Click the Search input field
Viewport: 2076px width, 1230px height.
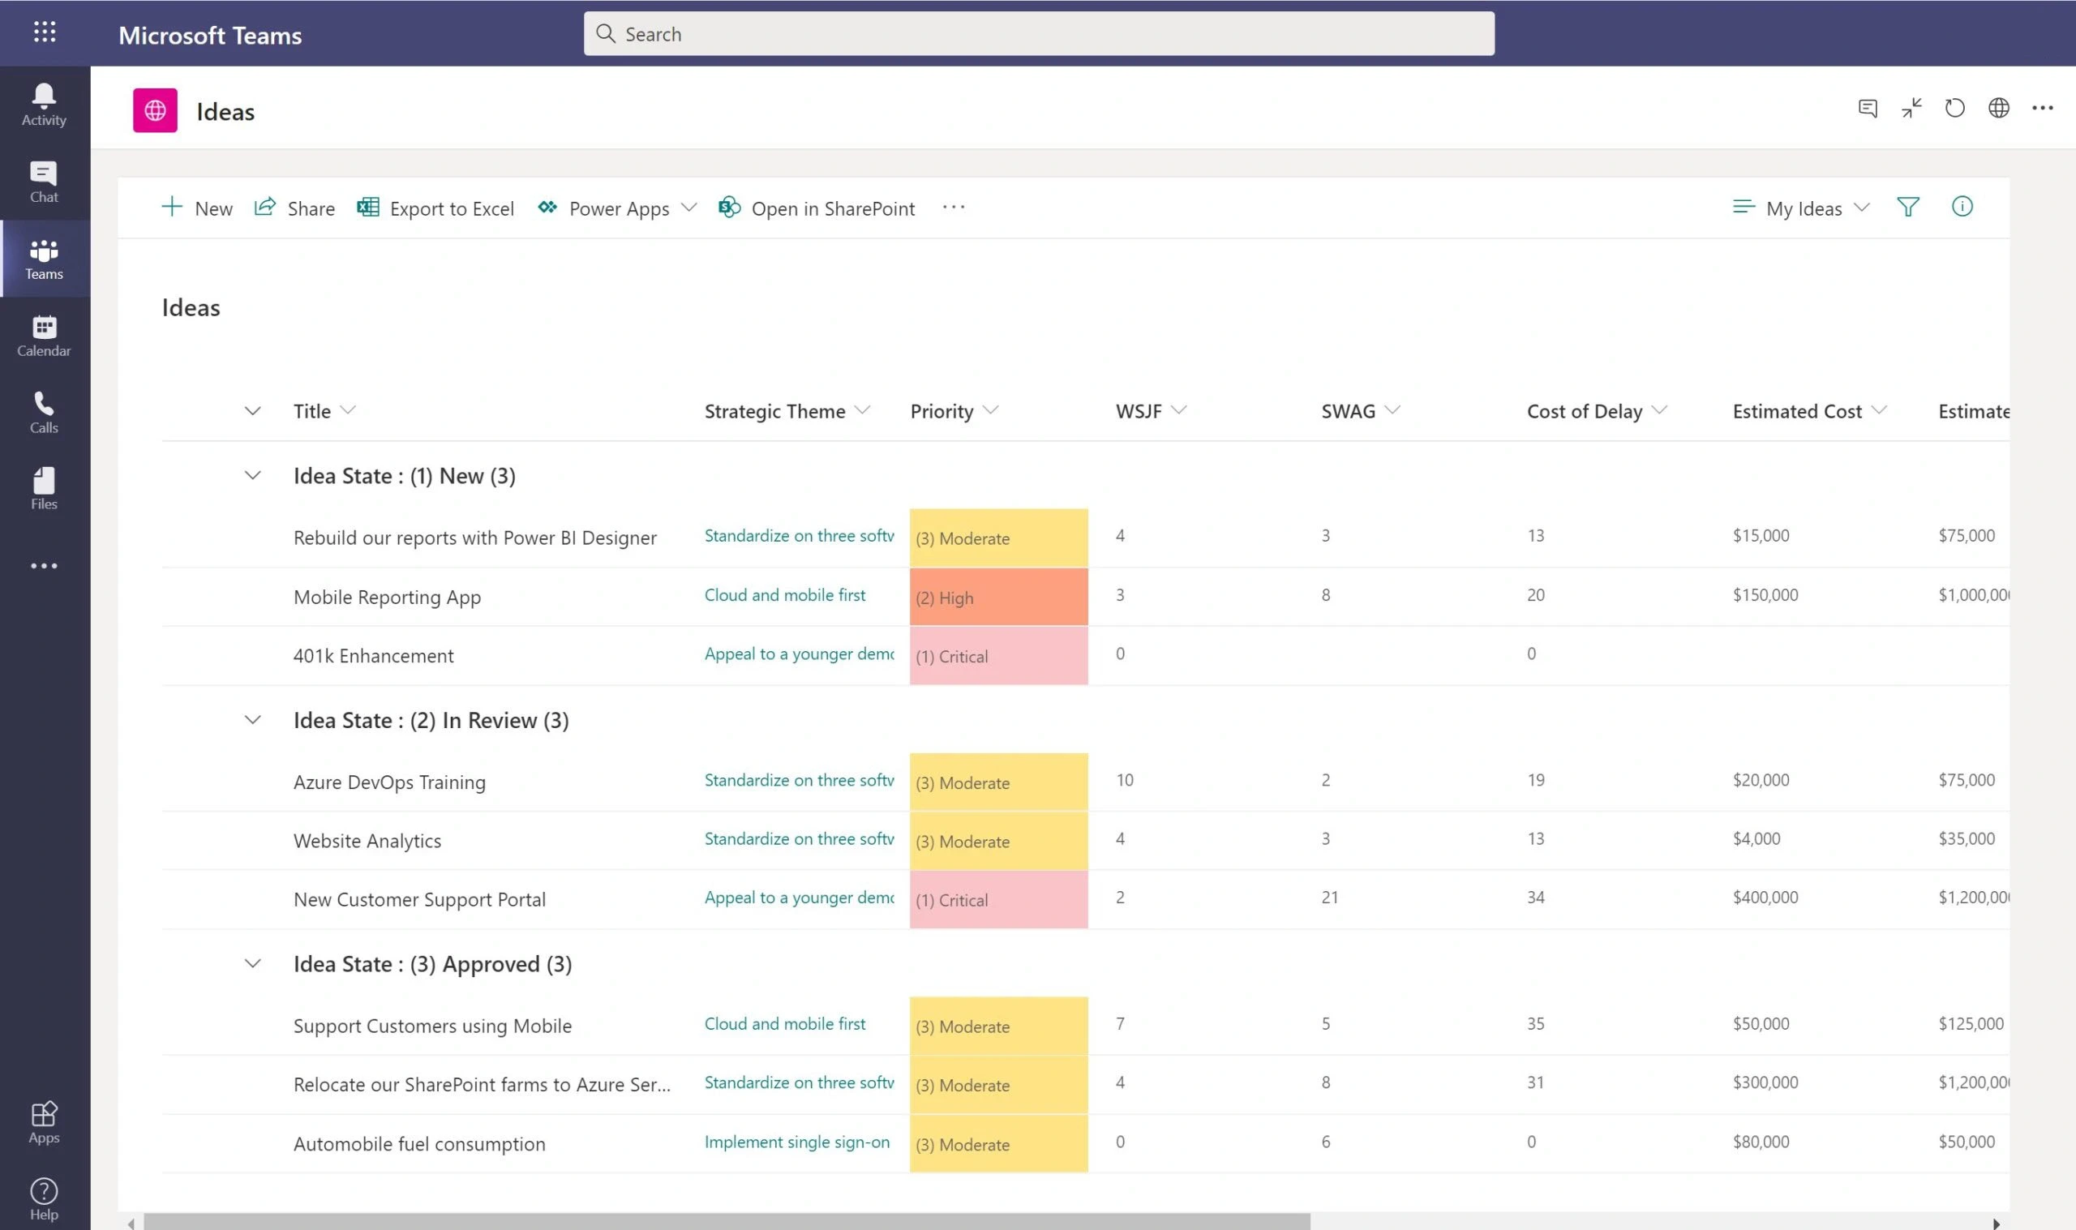(x=1038, y=34)
